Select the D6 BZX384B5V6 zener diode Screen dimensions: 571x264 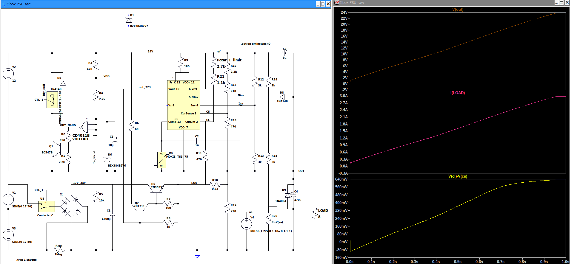(x=107, y=160)
